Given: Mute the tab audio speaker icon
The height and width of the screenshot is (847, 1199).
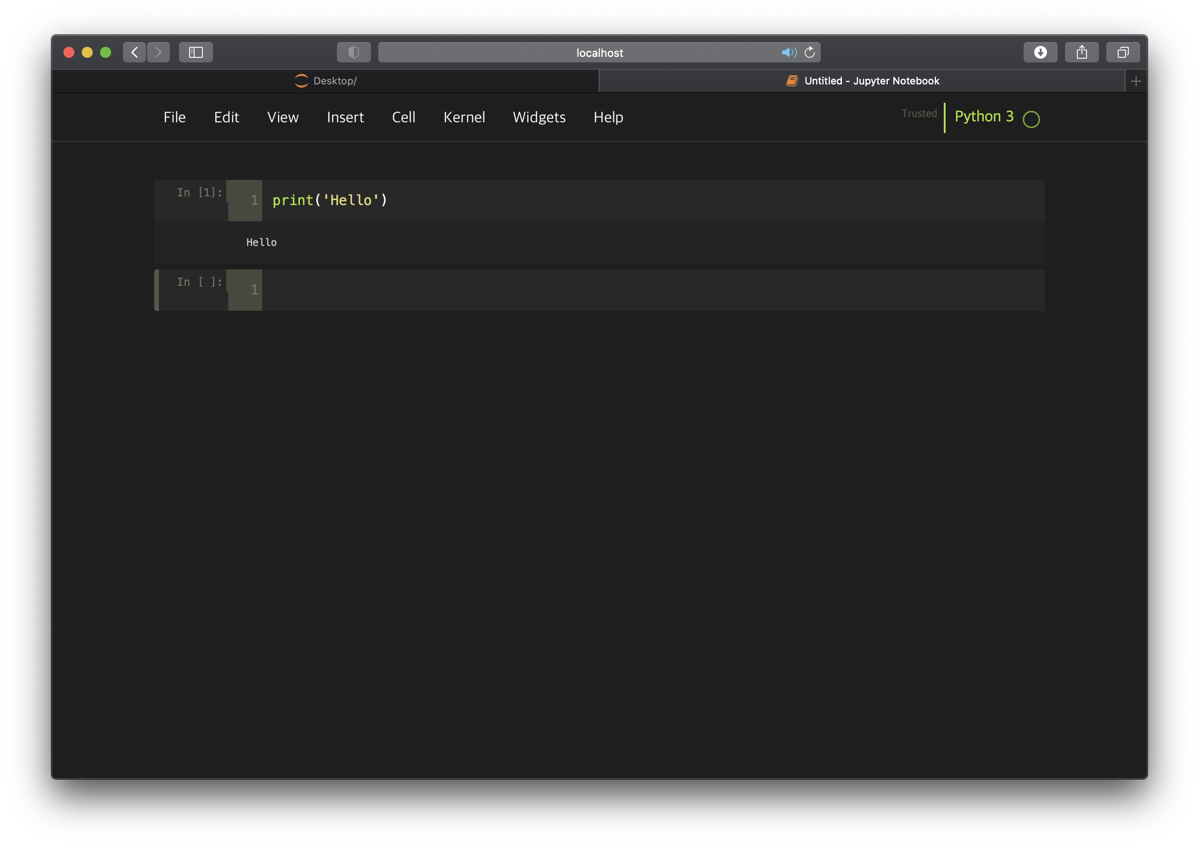Looking at the screenshot, I should [x=789, y=52].
